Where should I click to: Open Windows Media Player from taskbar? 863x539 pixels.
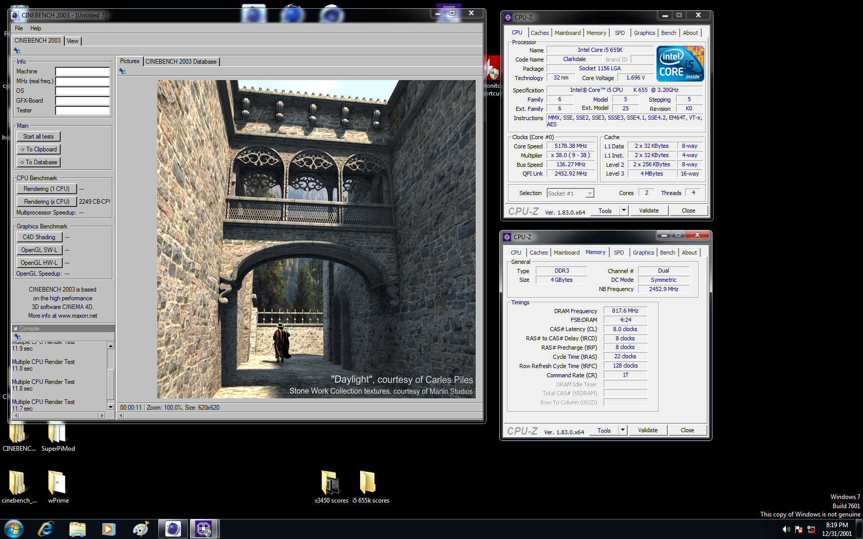109,529
